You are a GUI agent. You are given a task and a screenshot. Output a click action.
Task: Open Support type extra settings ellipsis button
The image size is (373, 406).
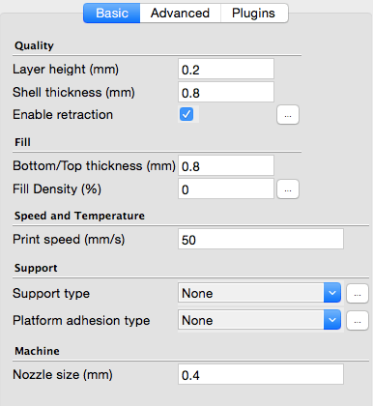pos(358,294)
